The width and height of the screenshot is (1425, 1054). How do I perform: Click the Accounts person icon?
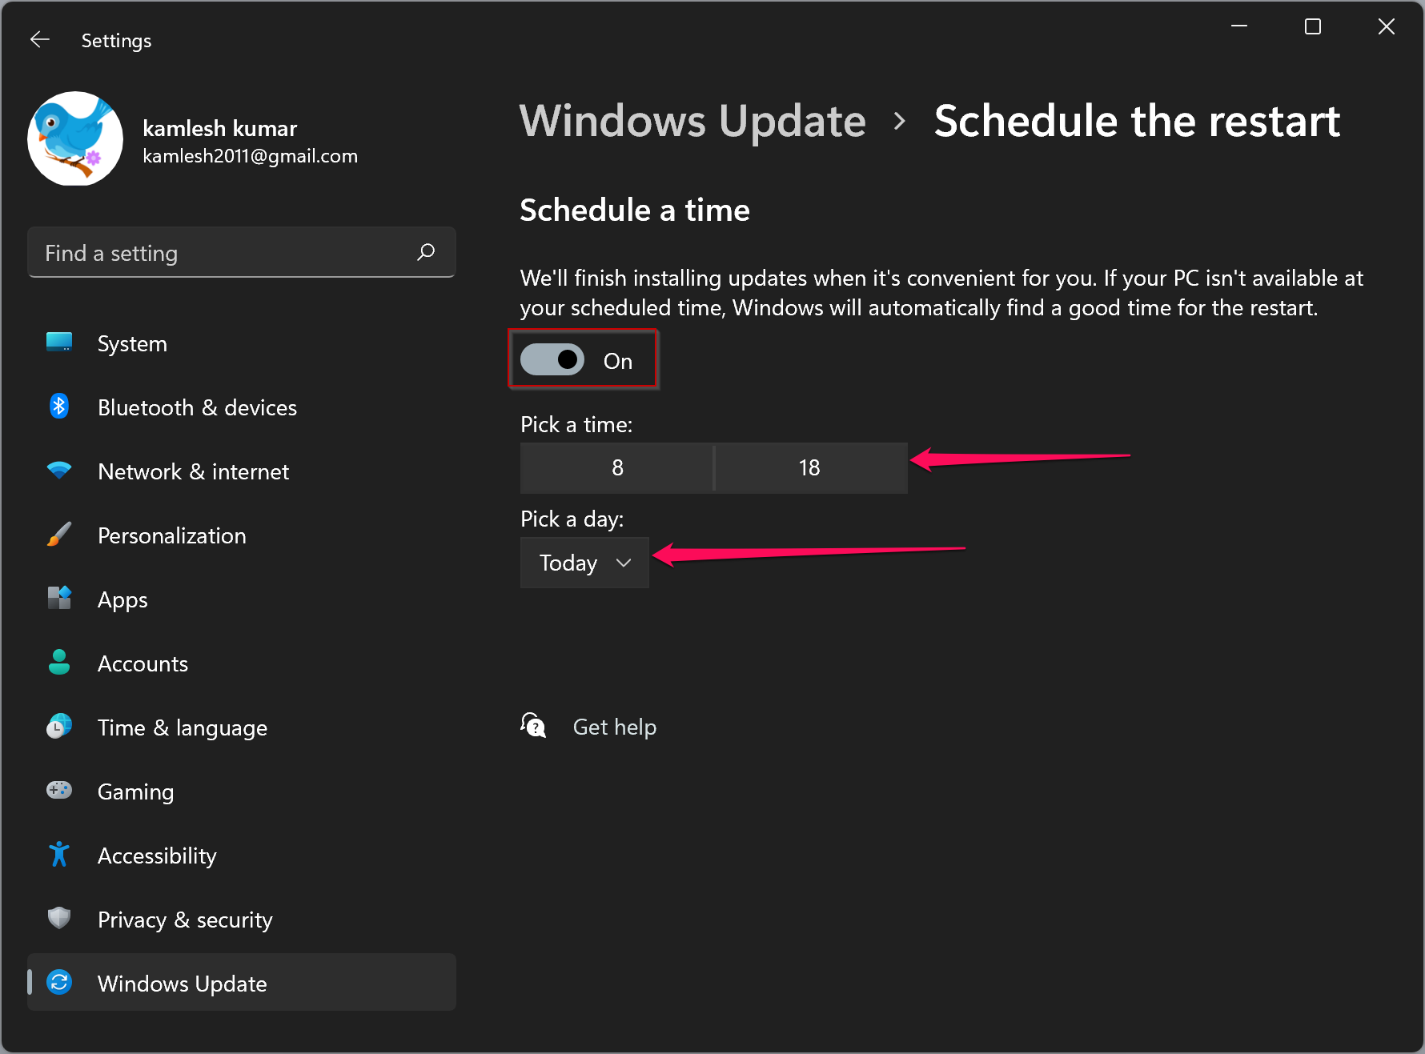(59, 663)
